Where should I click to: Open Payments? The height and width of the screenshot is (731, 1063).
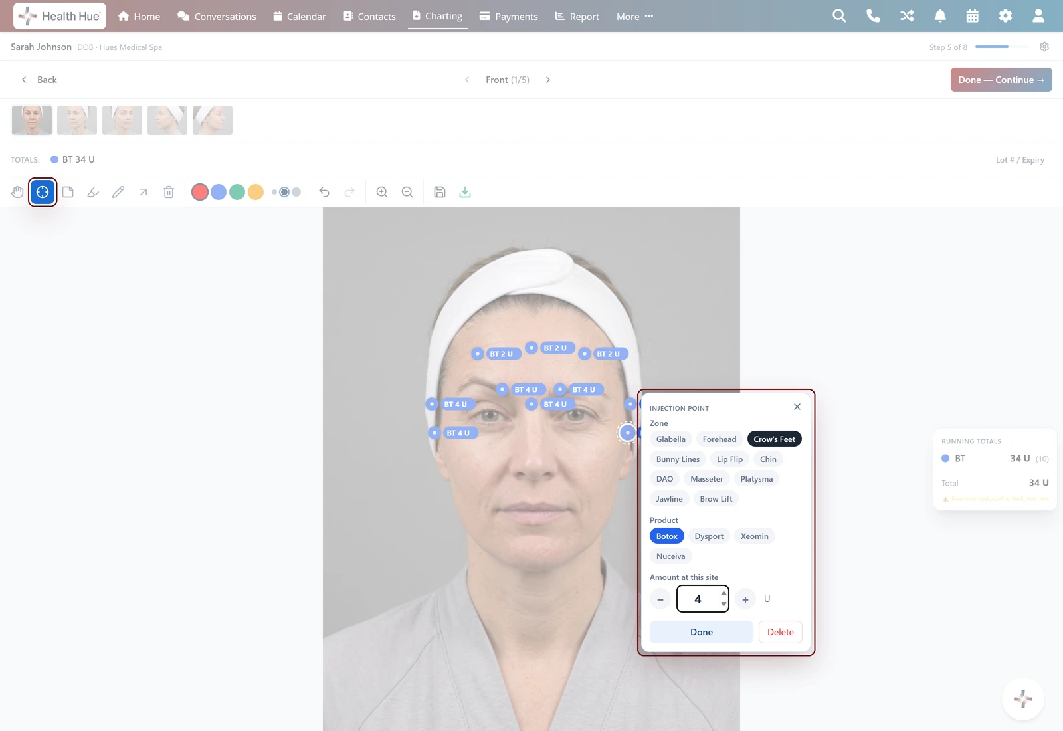(509, 16)
